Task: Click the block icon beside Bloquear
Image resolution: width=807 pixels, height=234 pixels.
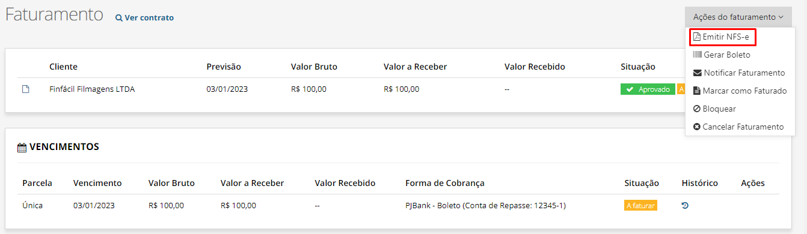Action: click(697, 109)
